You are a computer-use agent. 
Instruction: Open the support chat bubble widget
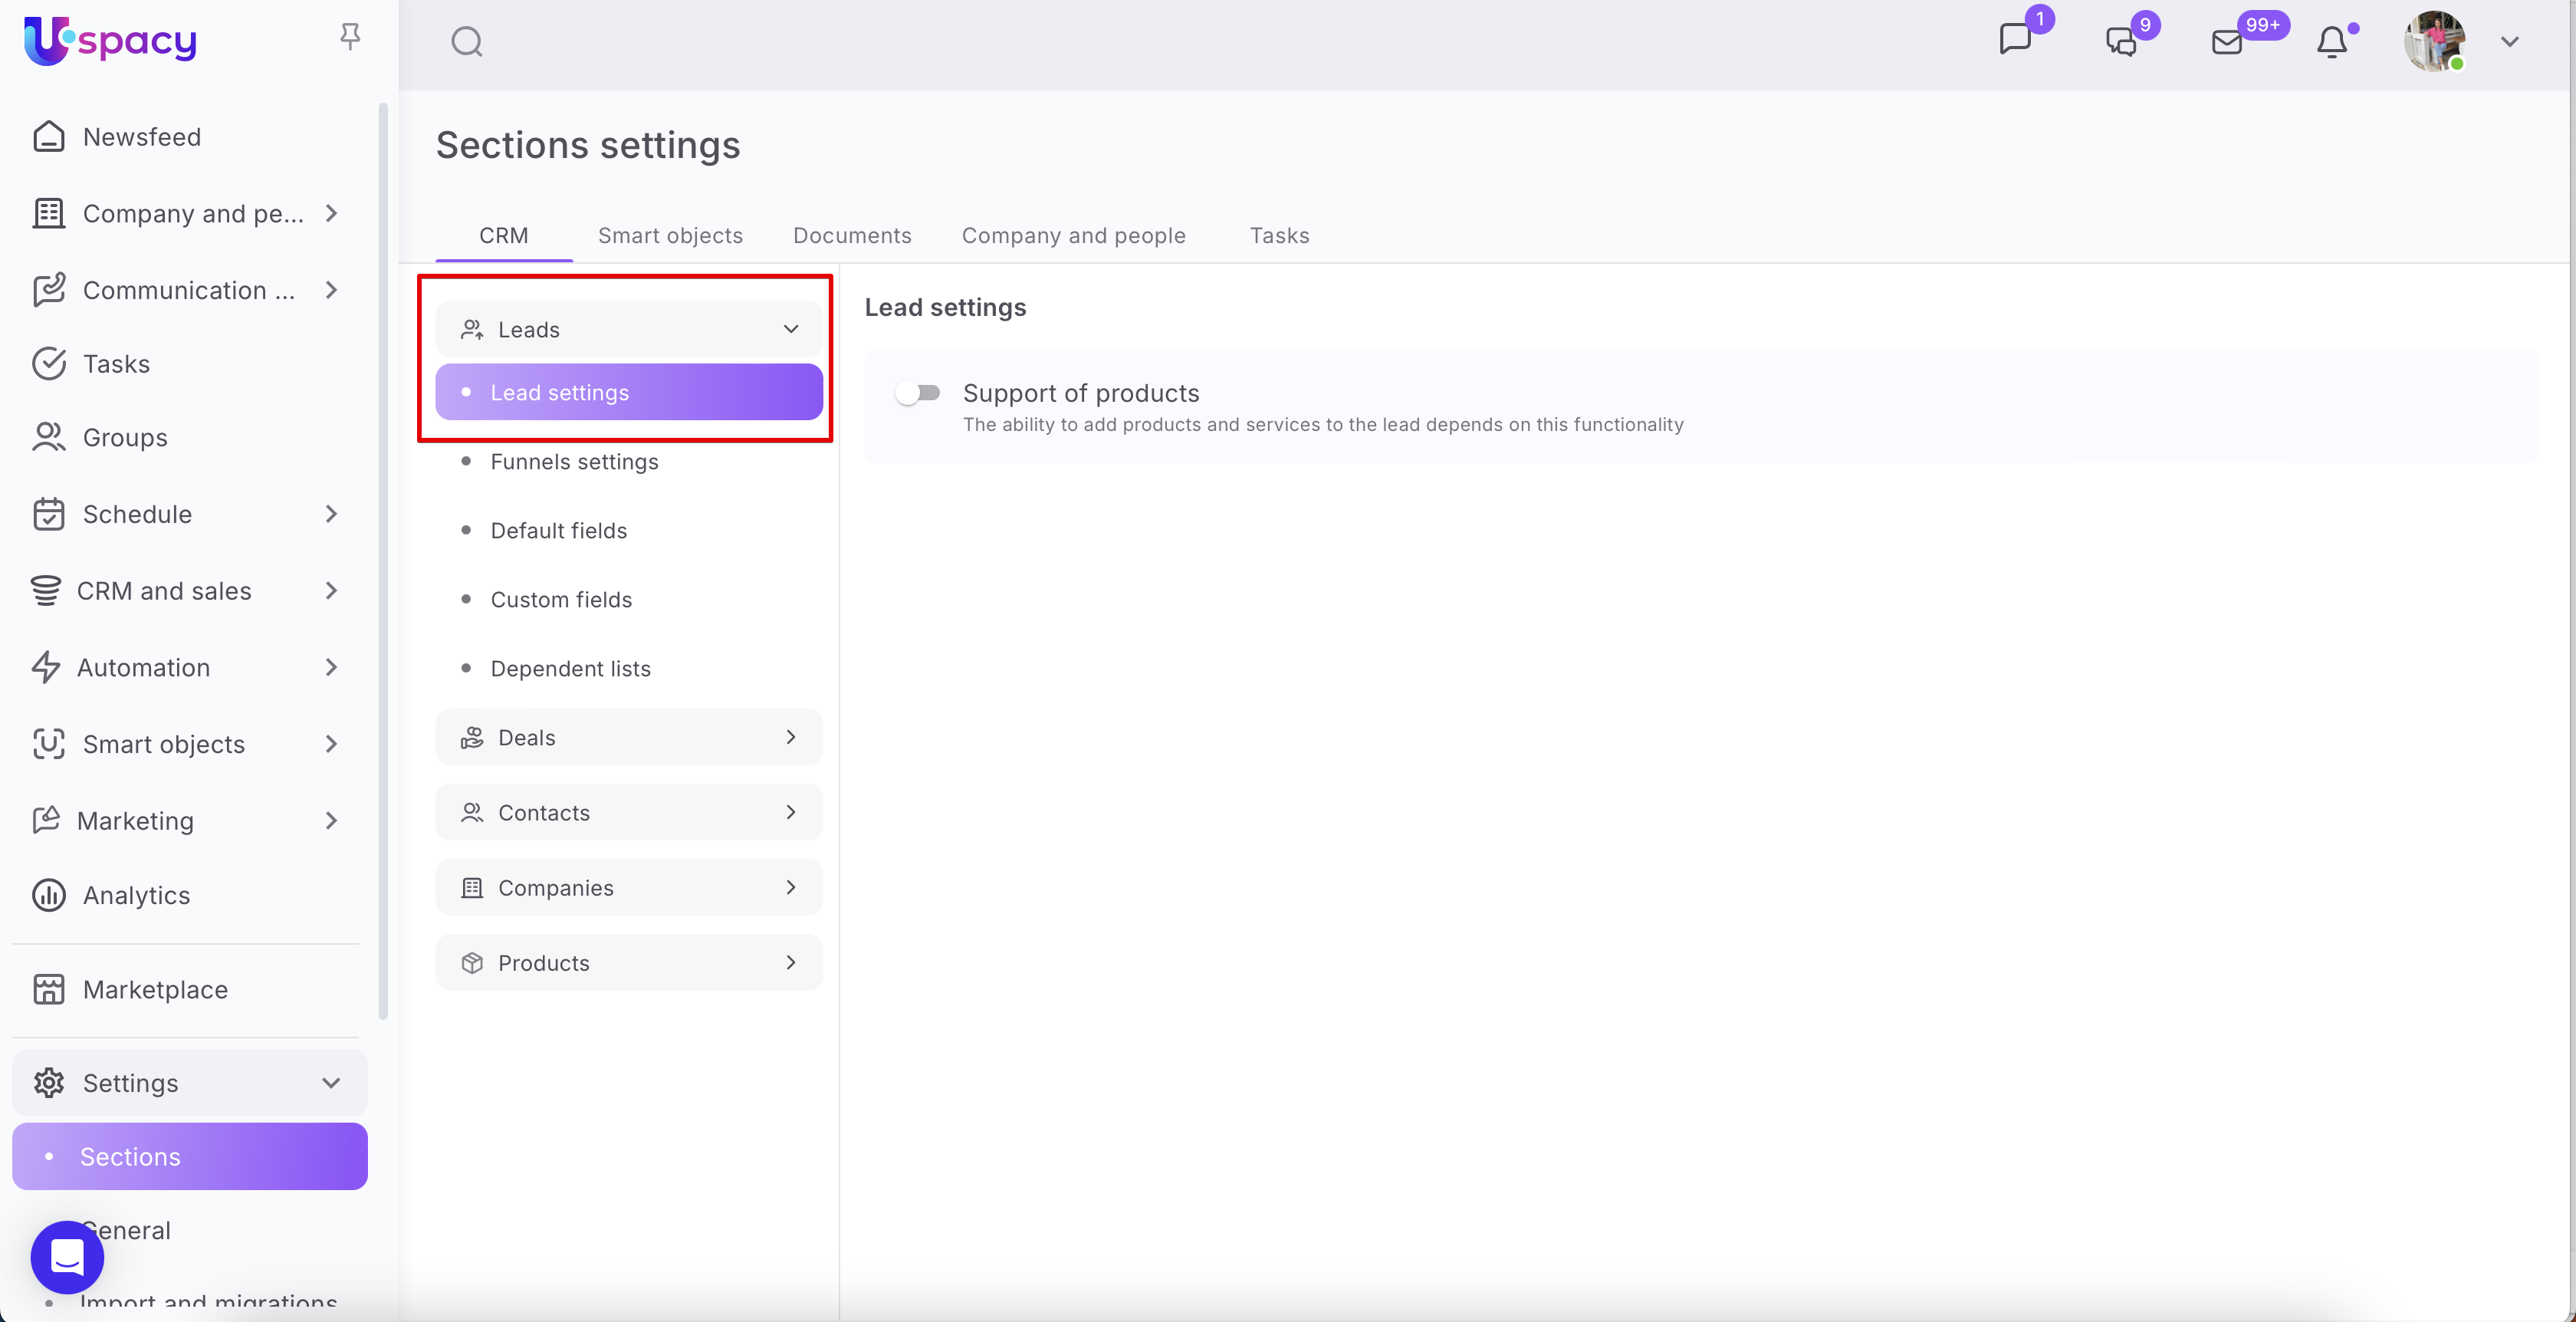[67, 1257]
